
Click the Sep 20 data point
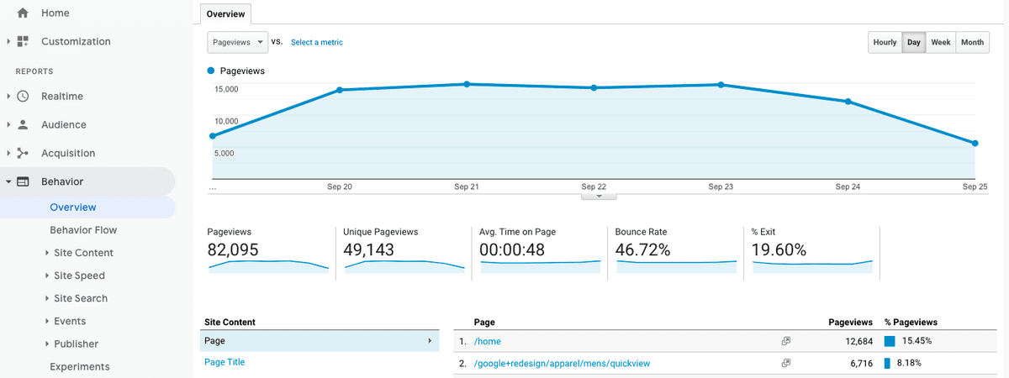tap(340, 90)
